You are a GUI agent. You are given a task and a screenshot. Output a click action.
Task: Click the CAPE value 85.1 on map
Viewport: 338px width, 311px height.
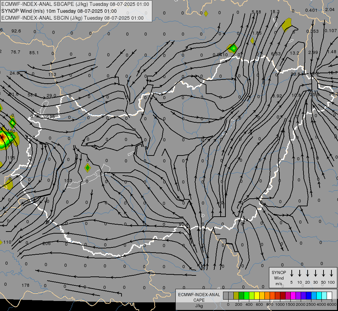pos(34,53)
